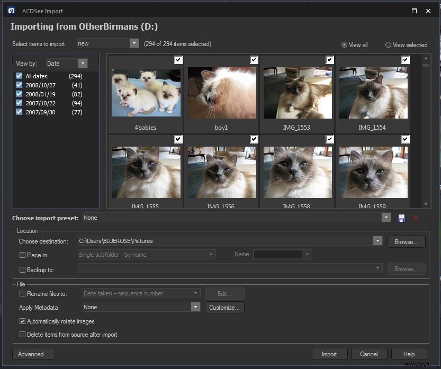The height and width of the screenshot is (369, 441).
Task: Select the View selected radio button
Action: (x=388, y=45)
